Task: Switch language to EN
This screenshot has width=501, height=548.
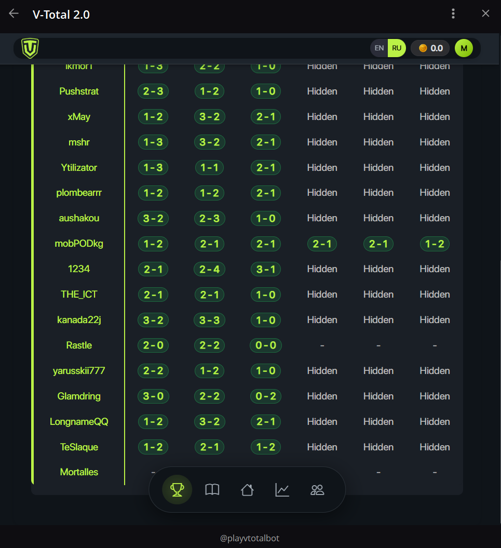Action: click(x=380, y=48)
